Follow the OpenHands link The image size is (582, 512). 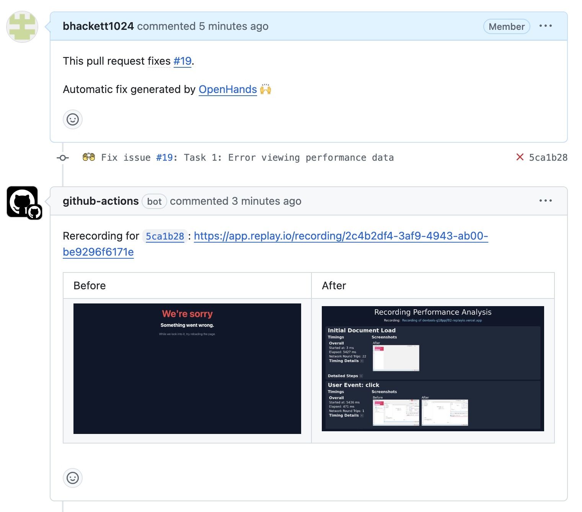[228, 89]
